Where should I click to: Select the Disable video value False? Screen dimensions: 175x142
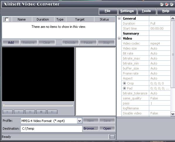click(x=160, y=113)
